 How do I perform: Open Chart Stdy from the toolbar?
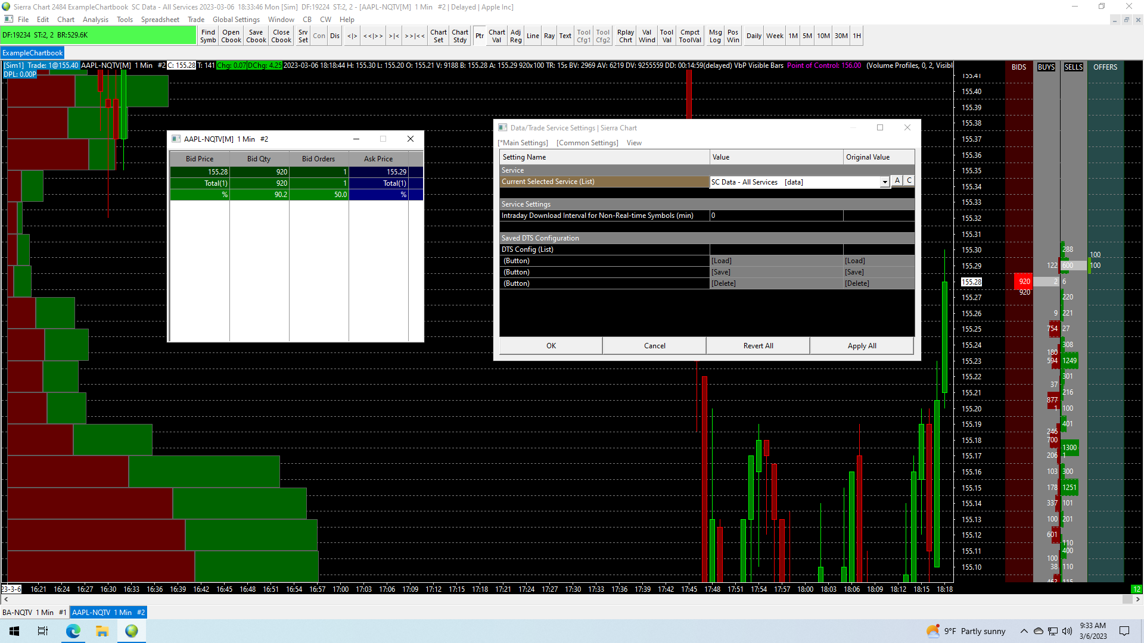[x=459, y=36]
